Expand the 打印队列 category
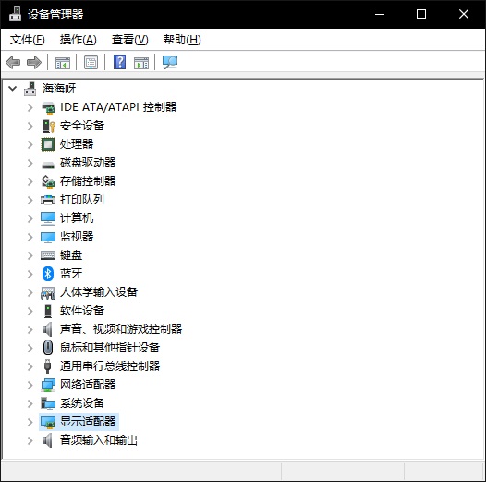 point(30,200)
